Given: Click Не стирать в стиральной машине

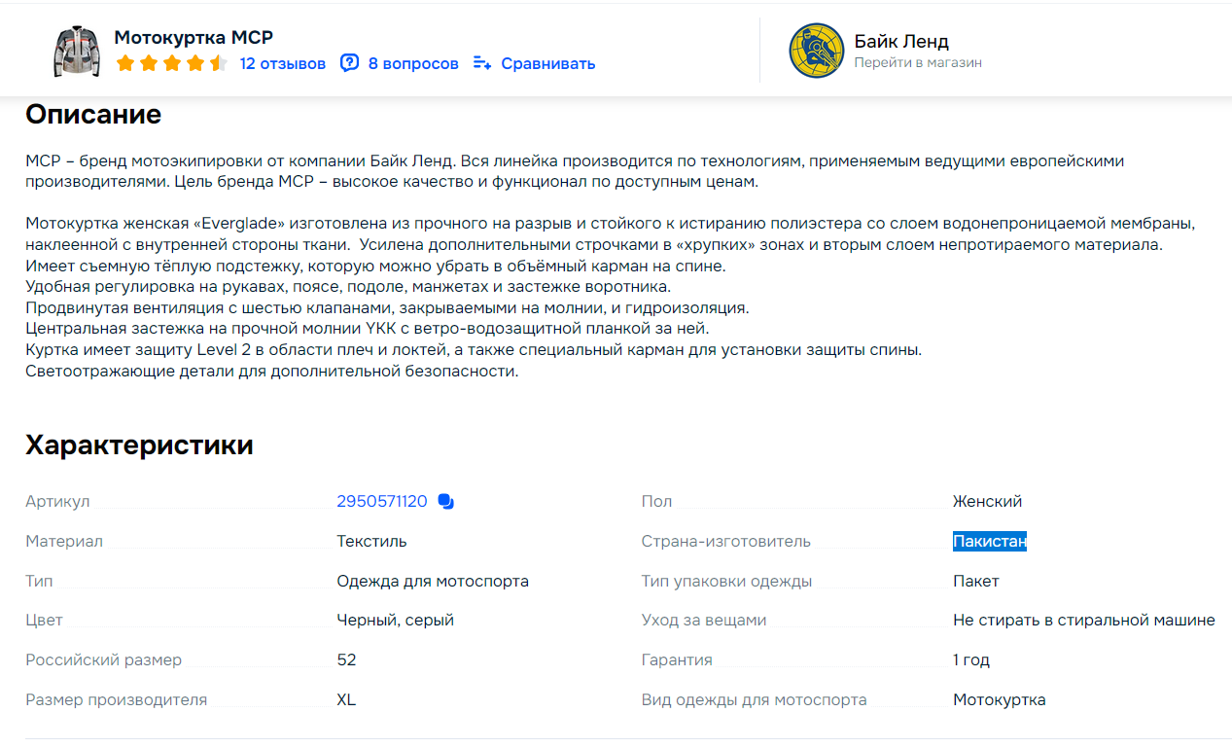Looking at the screenshot, I should 1084,621.
